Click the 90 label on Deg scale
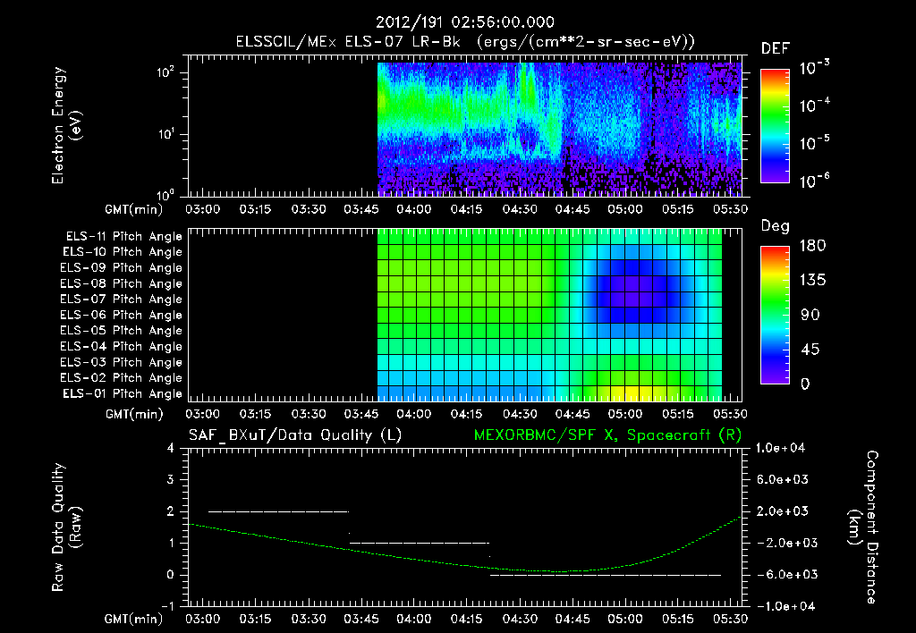The height and width of the screenshot is (633, 916). tap(810, 315)
